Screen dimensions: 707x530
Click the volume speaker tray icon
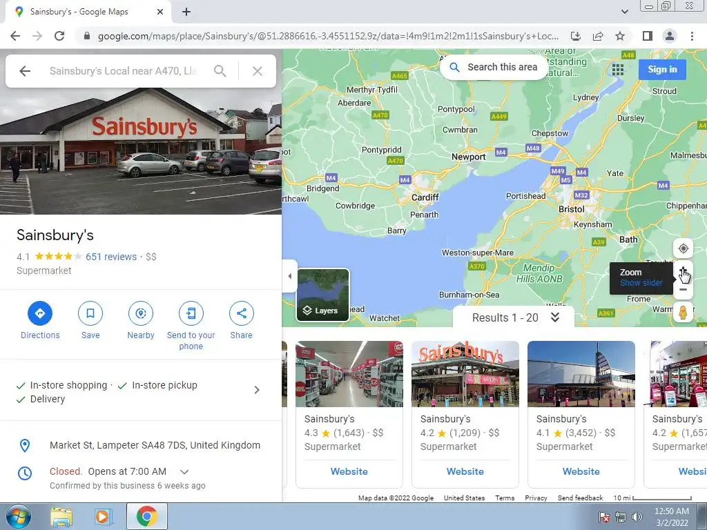[637, 517]
